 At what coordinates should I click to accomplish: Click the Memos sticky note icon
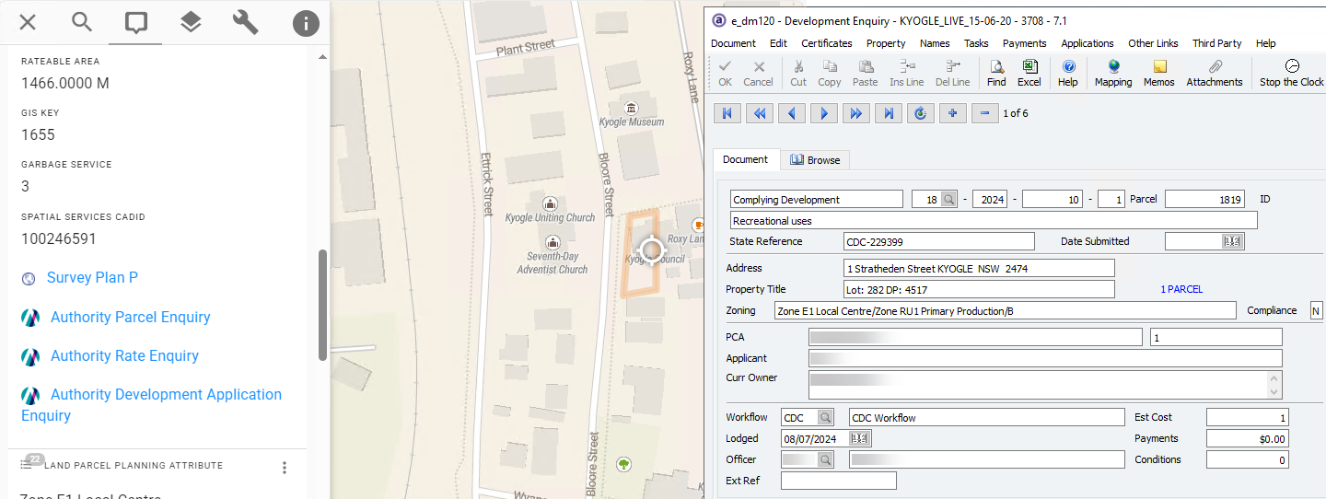[x=1158, y=73]
